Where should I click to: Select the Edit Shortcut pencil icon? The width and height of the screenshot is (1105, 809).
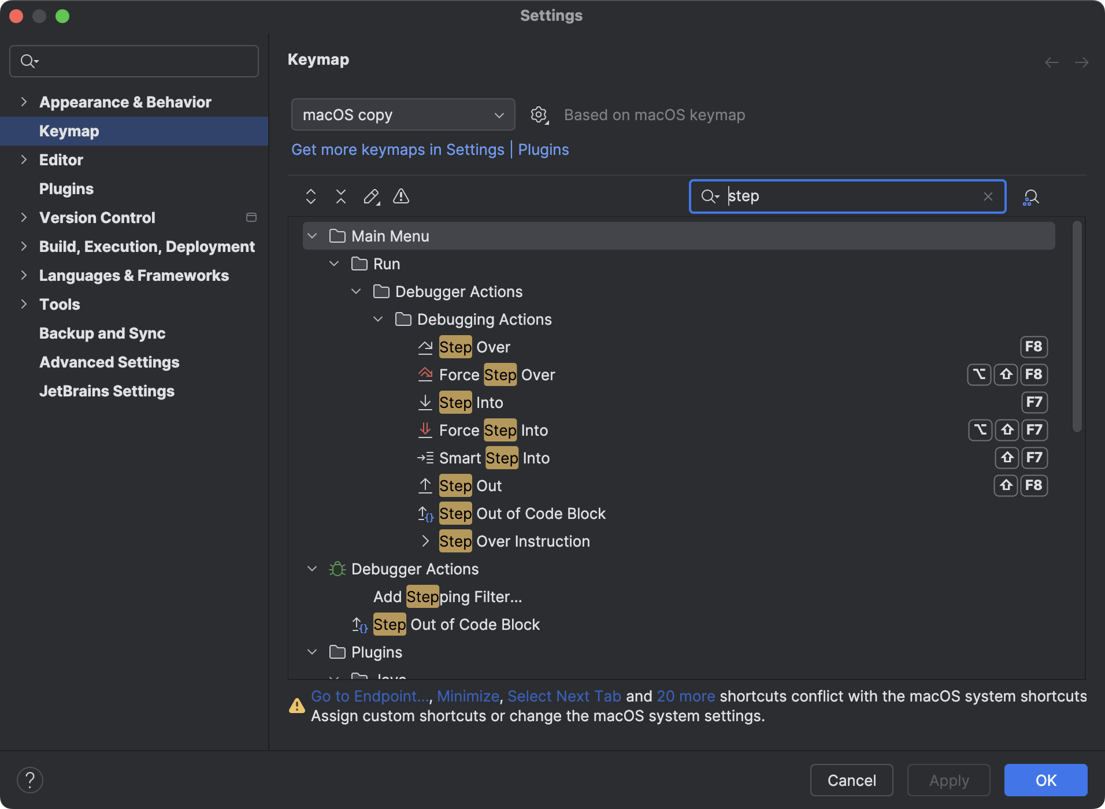pos(372,196)
